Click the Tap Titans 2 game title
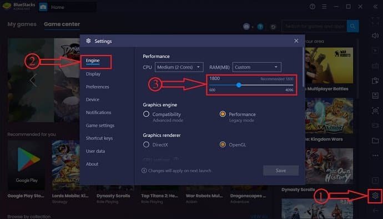Screen dimensions: 383x219 [x=159, y=196]
